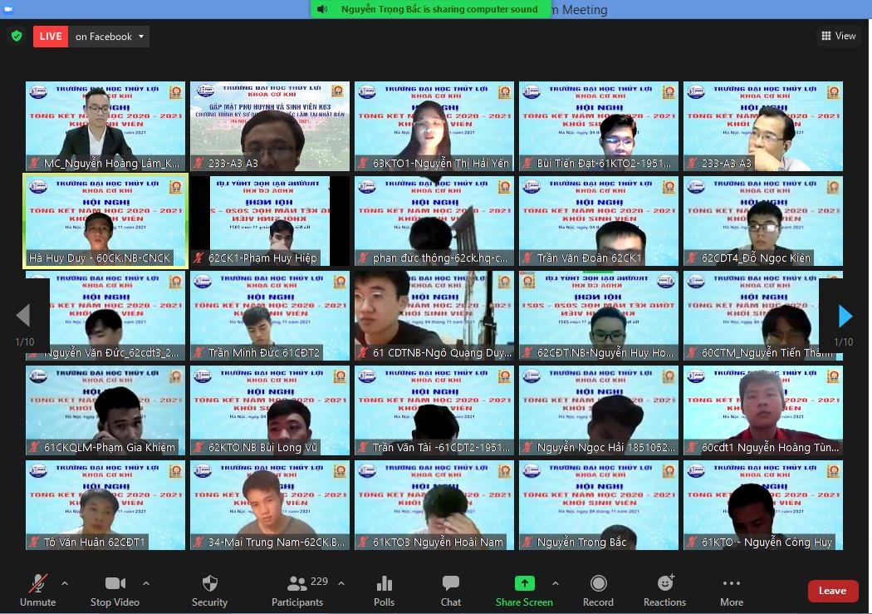
Task: Expand audio options arrow beside Unmute
Action: click(x=65, y=583)
